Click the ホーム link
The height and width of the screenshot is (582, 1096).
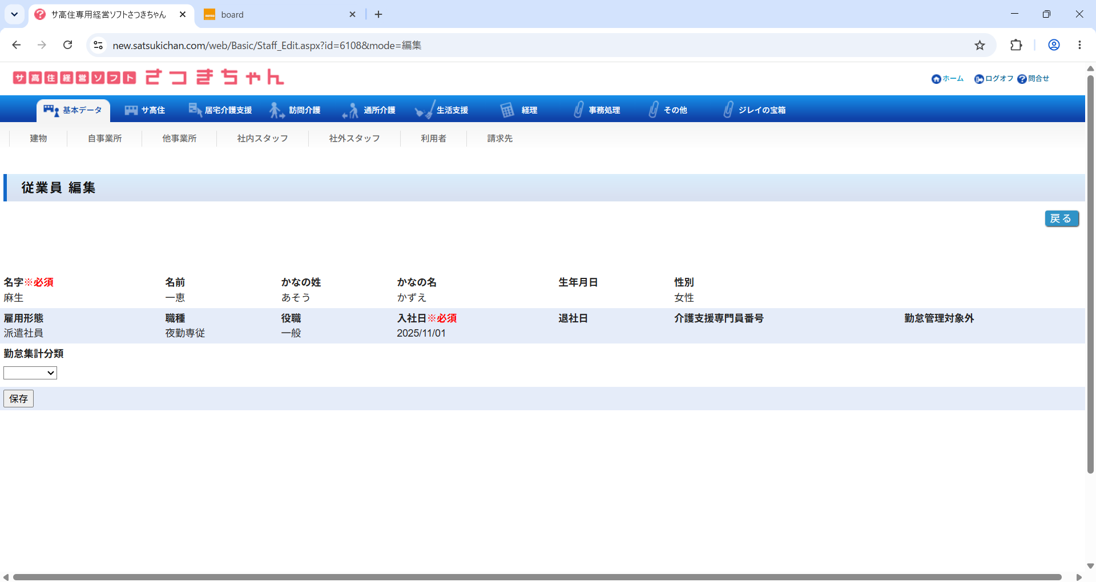[953, 79]
